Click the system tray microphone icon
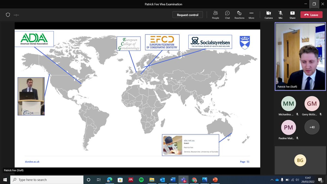327x184 pixels. 282,180
